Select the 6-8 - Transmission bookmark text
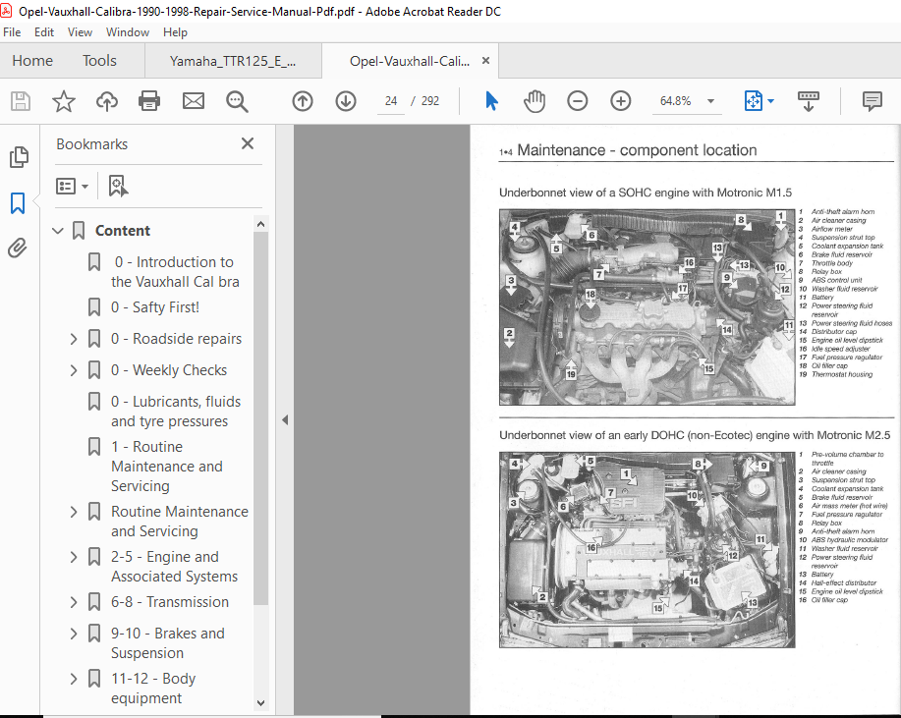This screenshot has width=901, height=718. tap(170, 602)
